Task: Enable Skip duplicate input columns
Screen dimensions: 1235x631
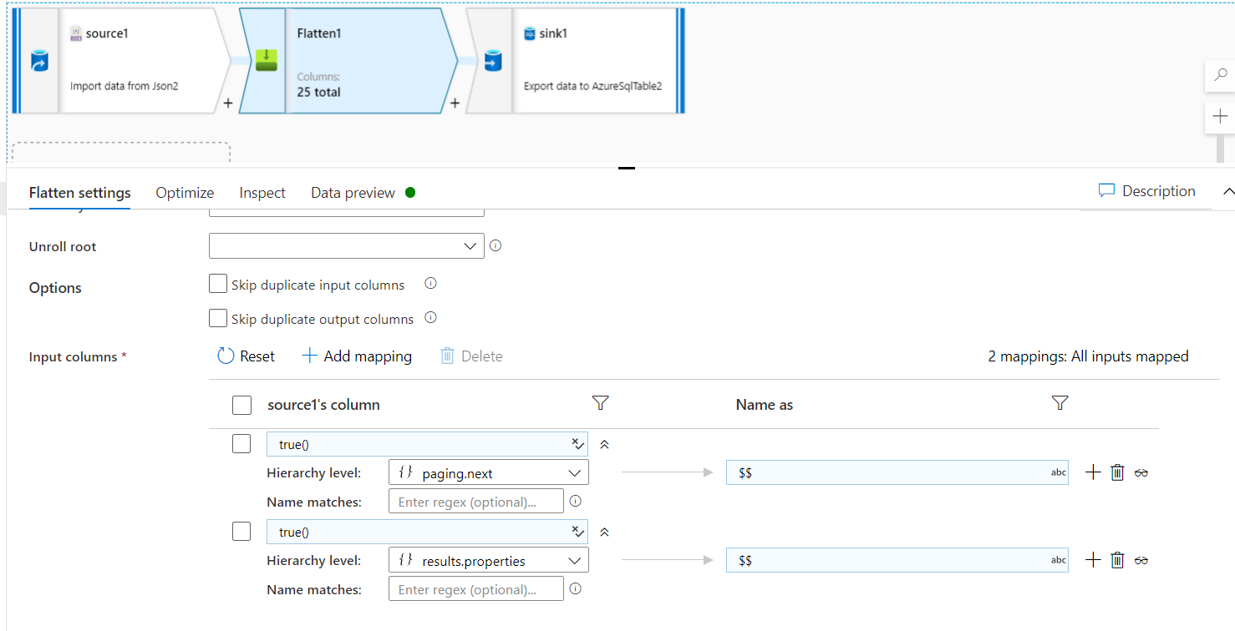Action: (x=217, y=283)
